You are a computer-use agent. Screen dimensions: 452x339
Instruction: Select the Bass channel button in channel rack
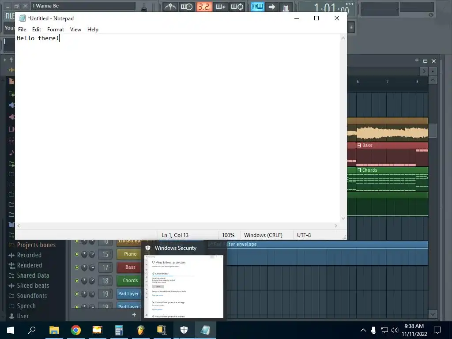(x=129, y=267)
